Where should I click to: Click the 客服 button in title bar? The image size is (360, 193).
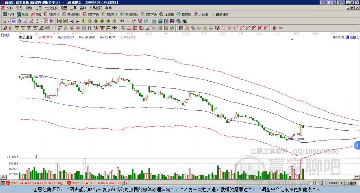[324, 2]
